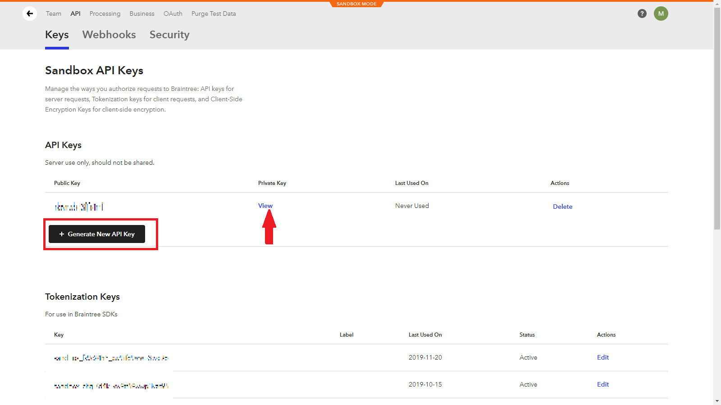
Task: Click the Tokenization Keys heading
Action: click(82, 297)
